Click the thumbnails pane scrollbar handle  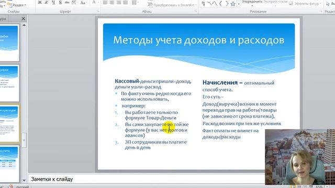click(24, 140)
